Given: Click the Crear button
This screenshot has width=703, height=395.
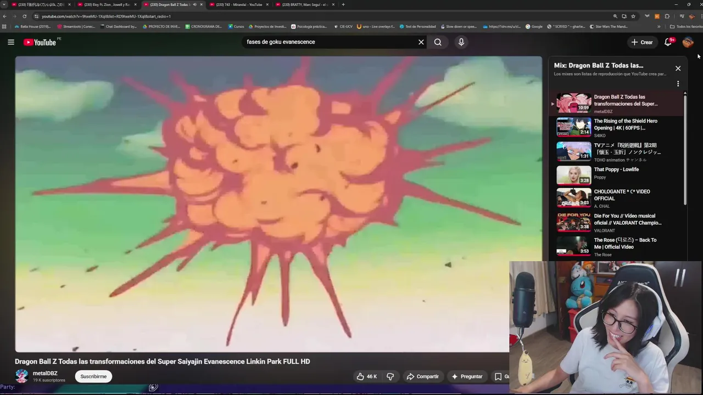Looking at the screenshot, I should [x=642, y=42].
